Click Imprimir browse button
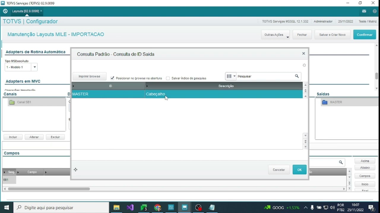 tap(89, 76)
